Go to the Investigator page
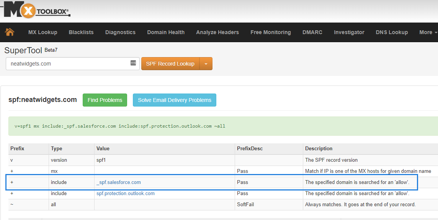 pos(349,33)
